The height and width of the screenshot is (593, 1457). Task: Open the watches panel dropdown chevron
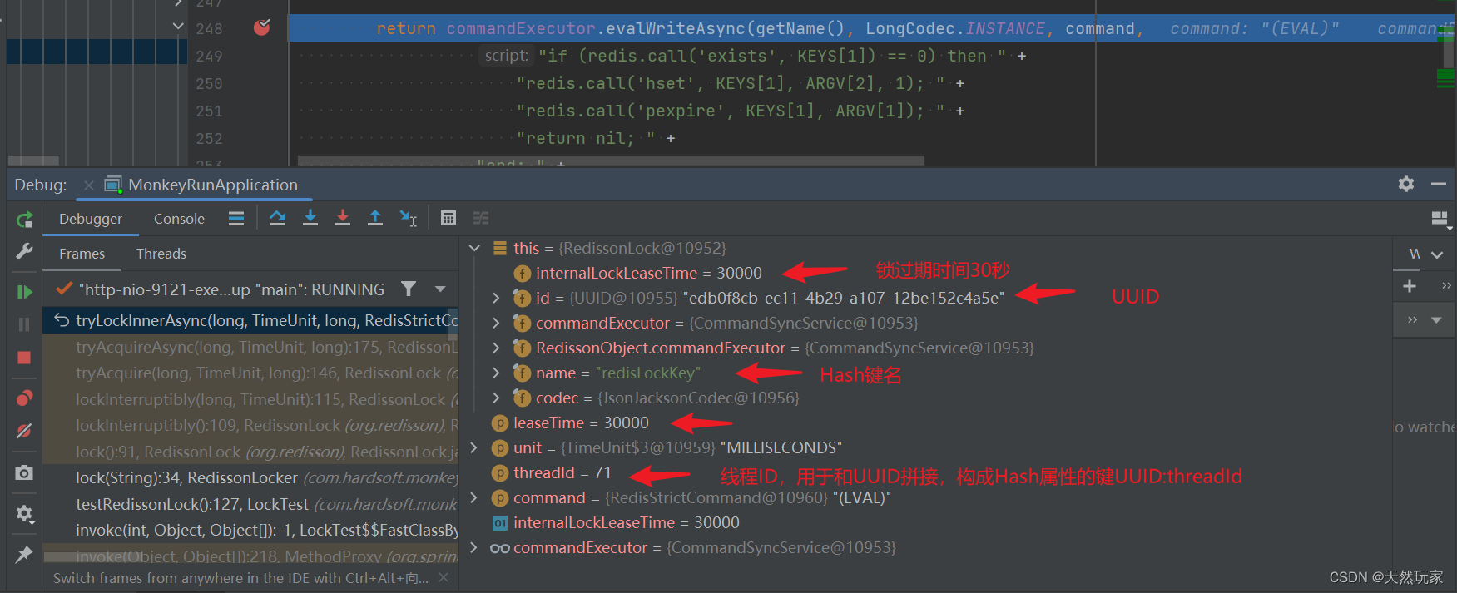1437,254
